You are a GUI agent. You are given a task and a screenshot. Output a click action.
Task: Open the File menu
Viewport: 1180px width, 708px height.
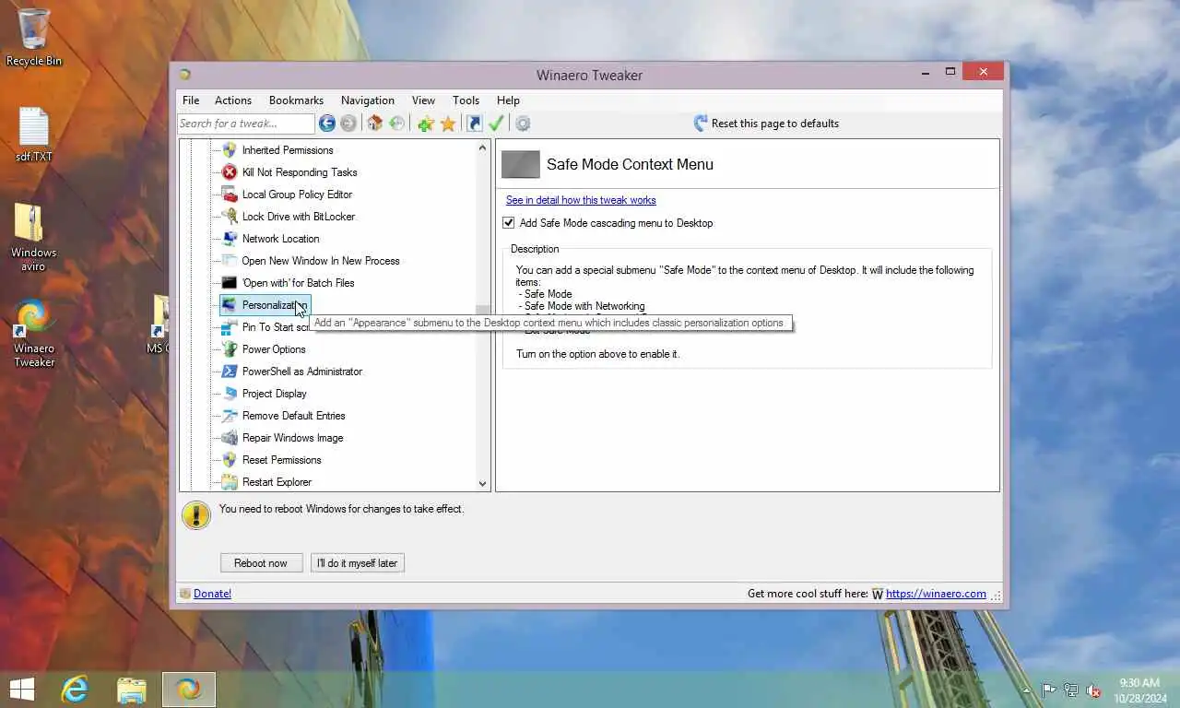point(191,100)
